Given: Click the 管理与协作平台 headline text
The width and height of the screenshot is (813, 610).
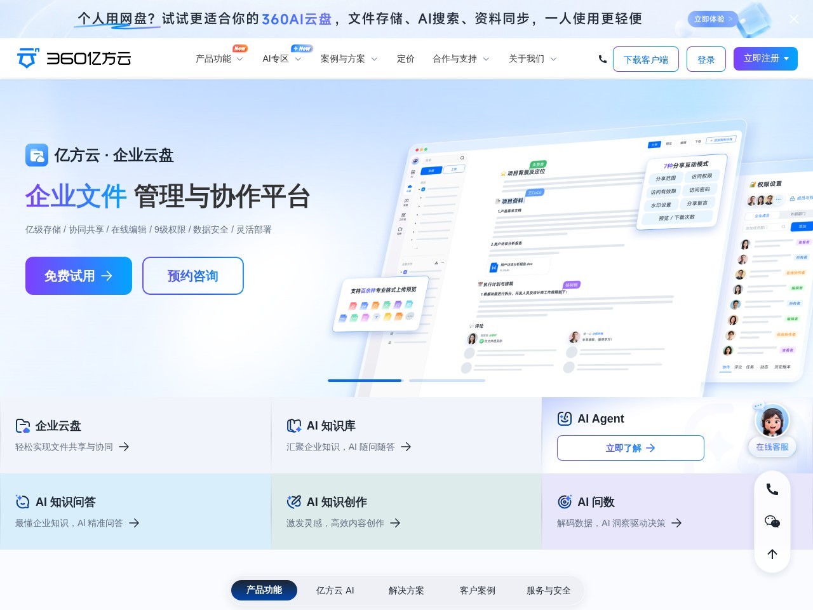Looking at the screenshot, I should 222,196.
